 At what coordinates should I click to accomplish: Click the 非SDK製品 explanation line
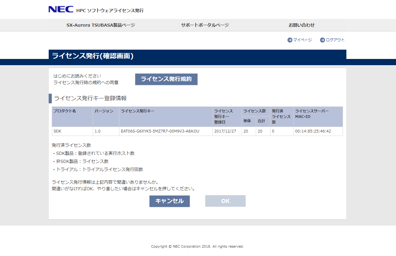(80, 161)
